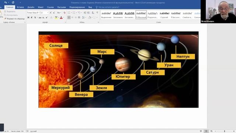Apply the Строгий style
The width and height of the screenshot is (236, 133).
[x=164, y=15]
